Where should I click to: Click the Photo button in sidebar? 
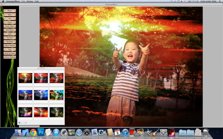pyautogui.click(x=10, y=11)
